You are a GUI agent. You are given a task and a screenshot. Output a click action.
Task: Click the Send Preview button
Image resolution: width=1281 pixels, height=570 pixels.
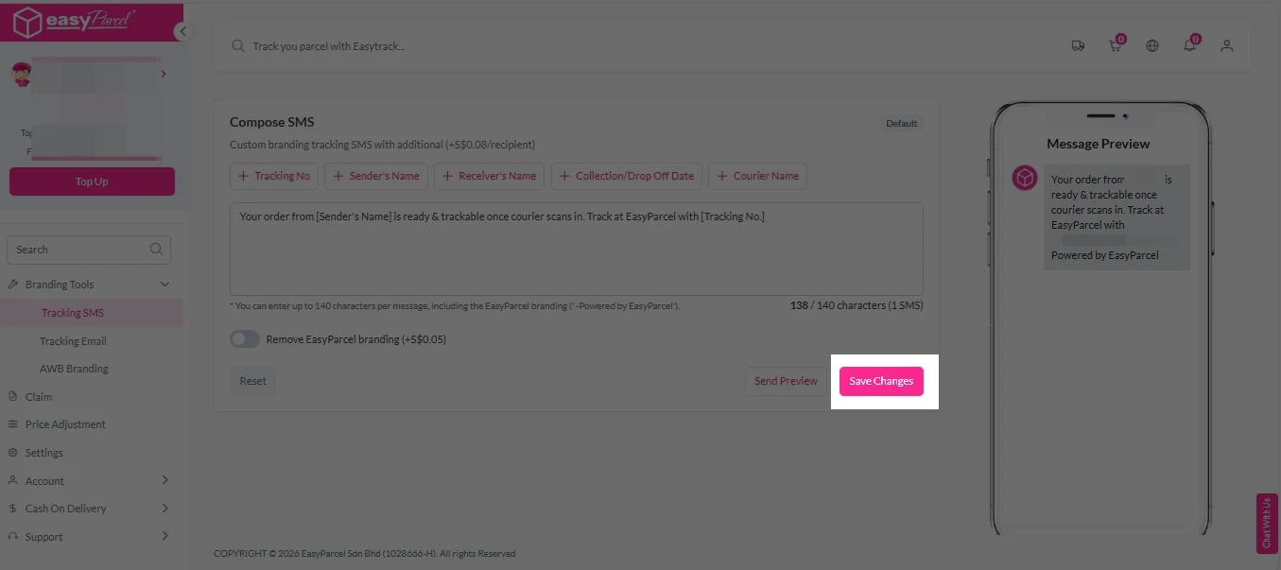(786, 381)
